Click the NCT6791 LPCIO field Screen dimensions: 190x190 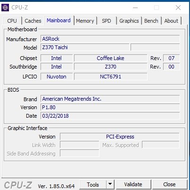(x=111, y=77)
